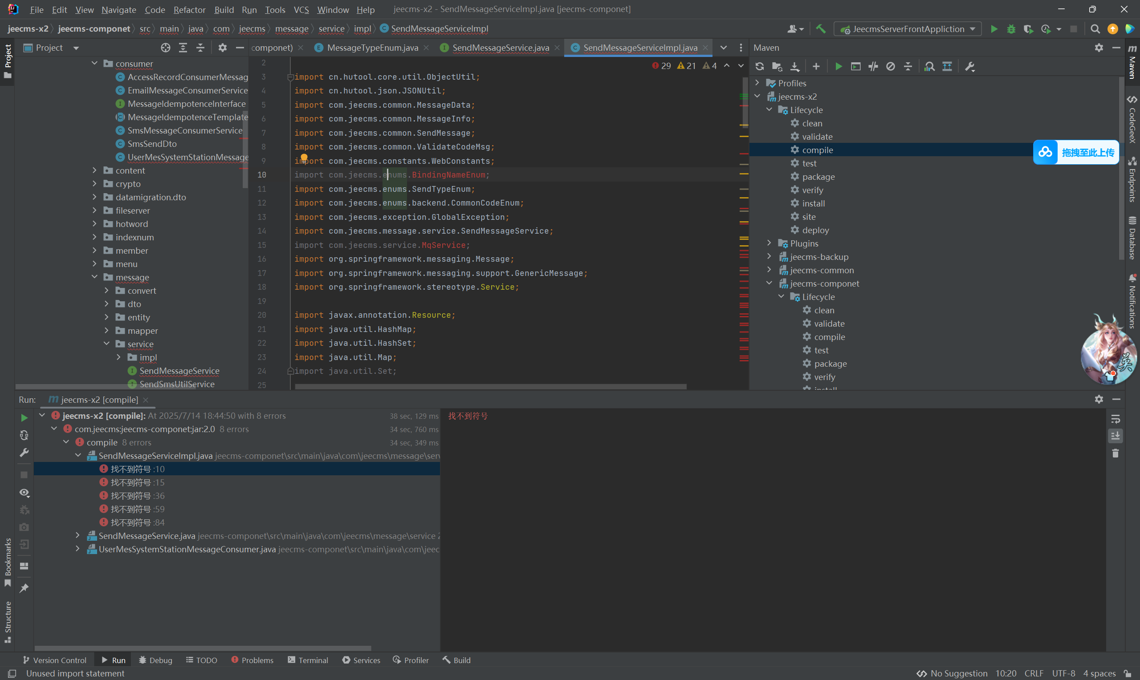Open JeecmsServerFrontAppliction run configuration dropdown
Image resolution: width=1140 pixels, height=680 pixels.
coord(908,29)
